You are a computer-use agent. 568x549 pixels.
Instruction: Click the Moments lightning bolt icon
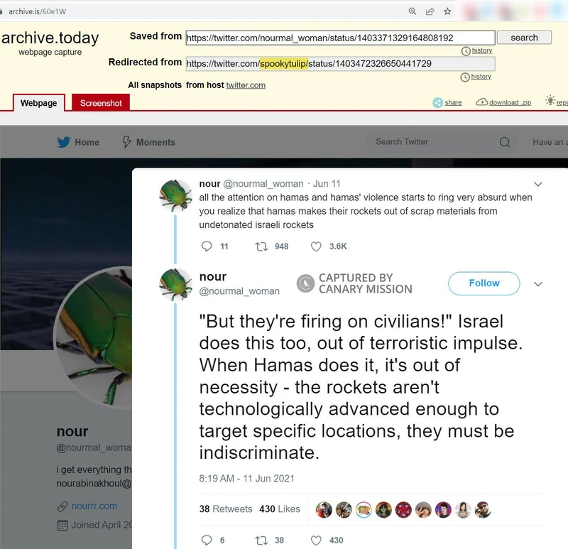[x=126, y=142]
